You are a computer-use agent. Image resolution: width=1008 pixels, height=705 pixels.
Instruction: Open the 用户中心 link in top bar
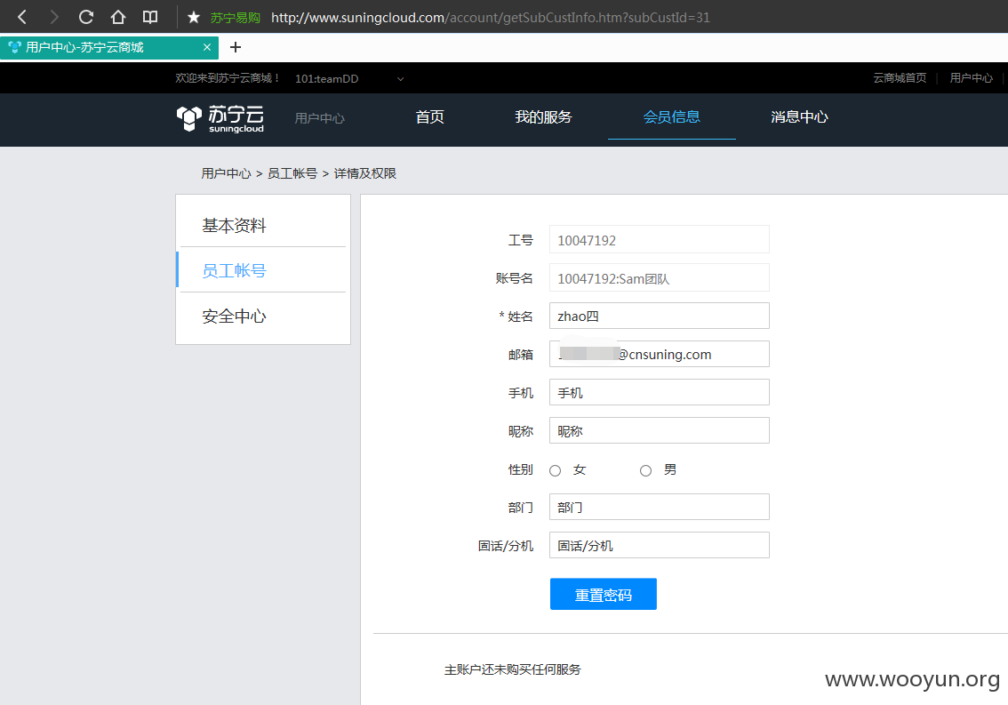point(971,78)
